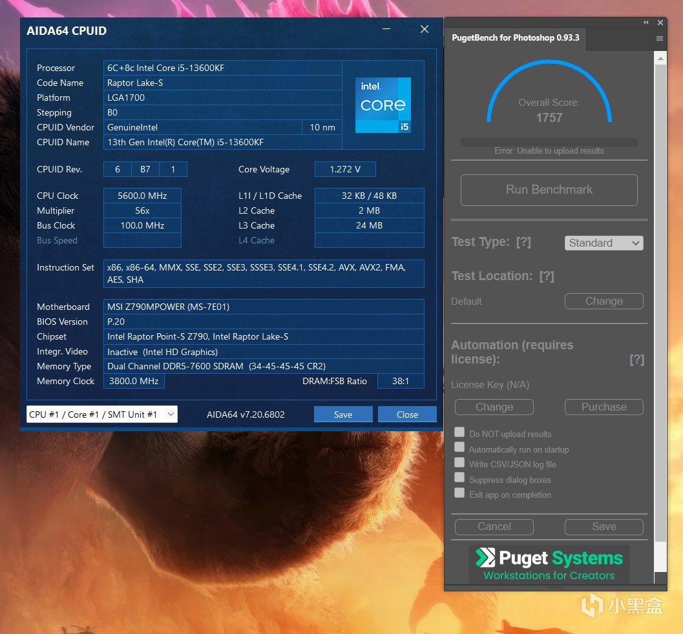
Task: Open the Test Type 'Standard' dropdown
Action: [604, 243]
